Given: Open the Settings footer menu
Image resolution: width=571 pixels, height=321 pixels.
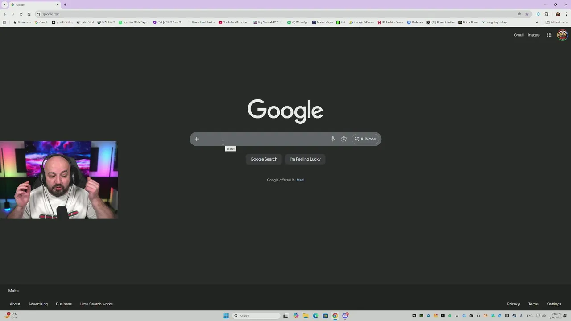Looking at the screenshot, I should tap(554, 304).
